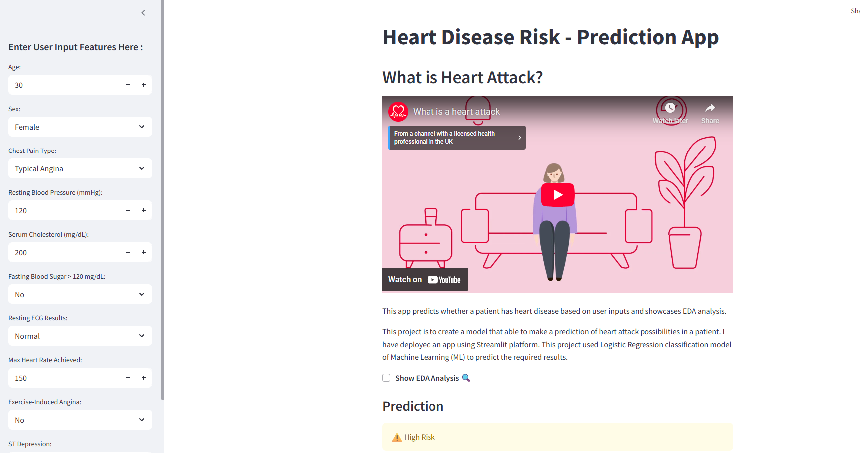Click the Serum Cholesterol input field
Image resolution: width=860 pixels, height=453 pixels.
65,252
